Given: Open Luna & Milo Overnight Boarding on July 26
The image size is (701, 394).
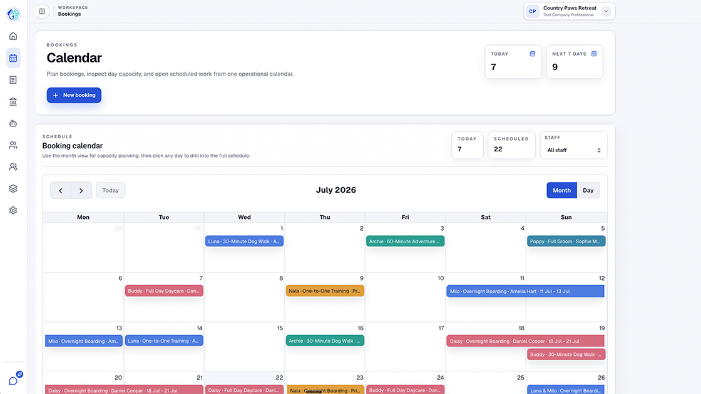Looking at the screenshot, I should 566,390.
